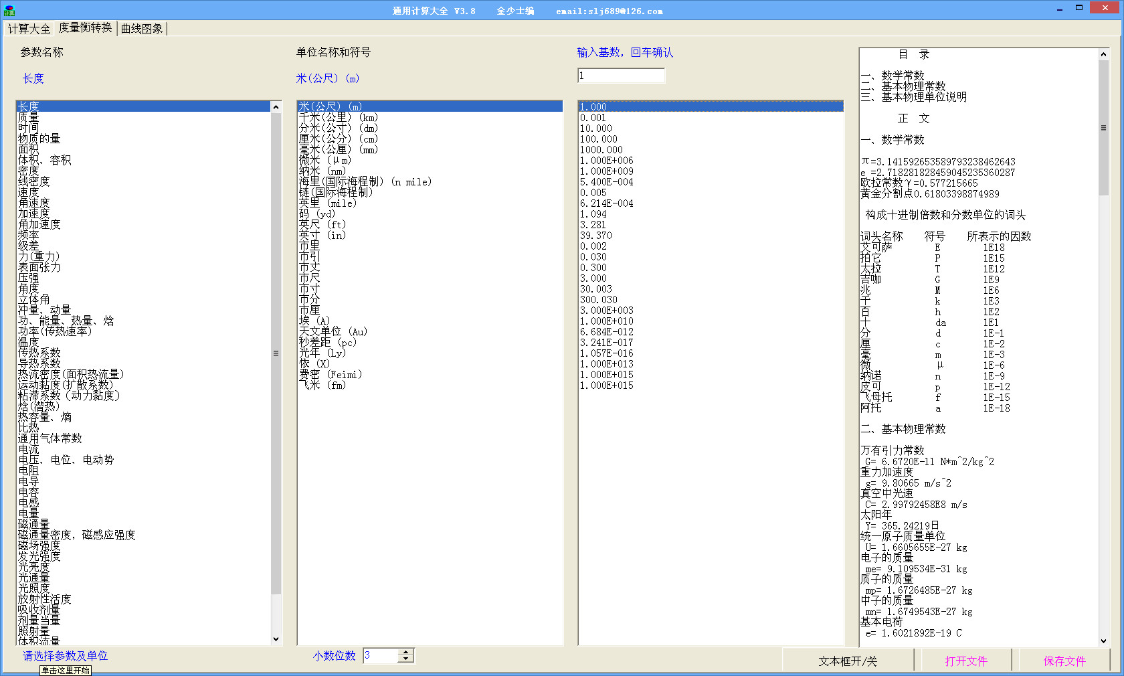The width and height of the screenshot is (1124, 676).
Task: Select 运动黏度(扩散系数) parameter
Action: 143,385
